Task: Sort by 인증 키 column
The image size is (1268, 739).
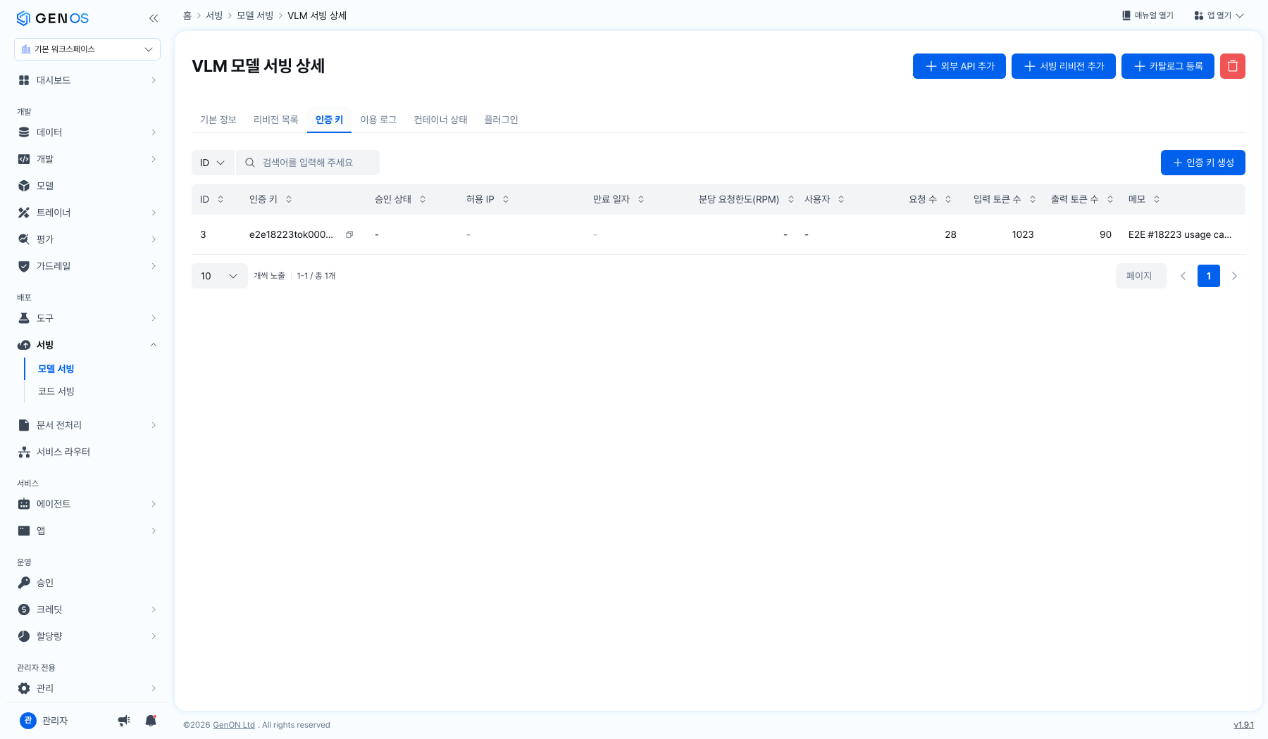Action: coord(289,199)
